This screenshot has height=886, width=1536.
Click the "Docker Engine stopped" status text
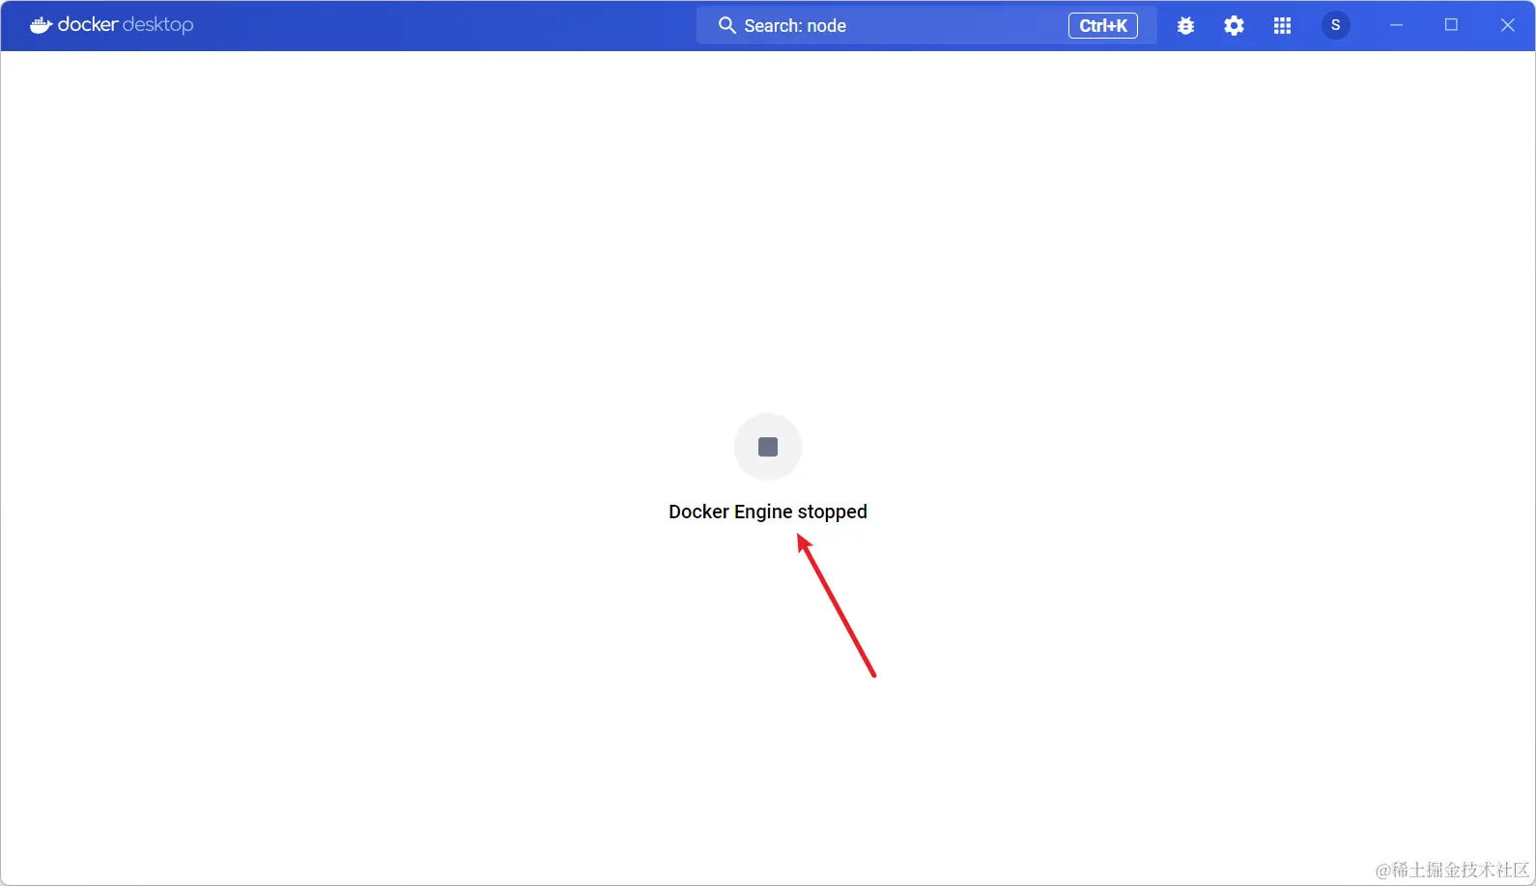click(x=768, y=512)
